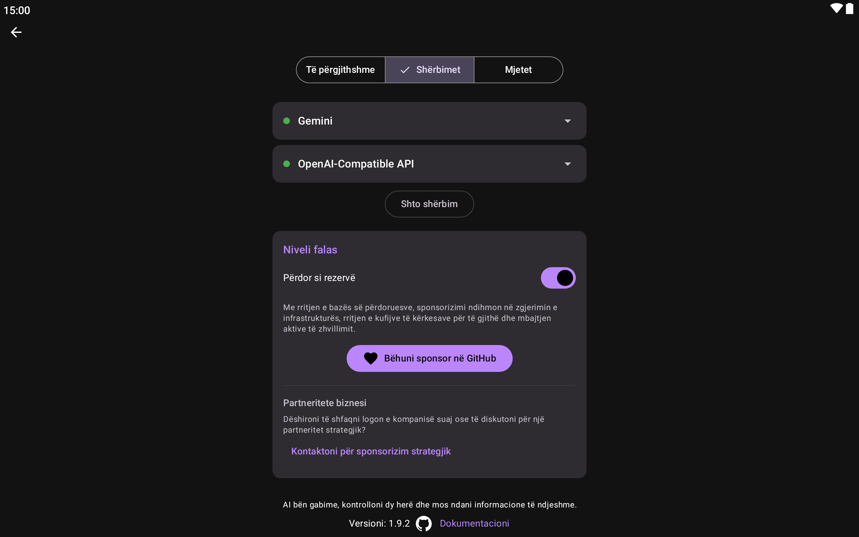Open the GitHub logo icon

[423, 523]
